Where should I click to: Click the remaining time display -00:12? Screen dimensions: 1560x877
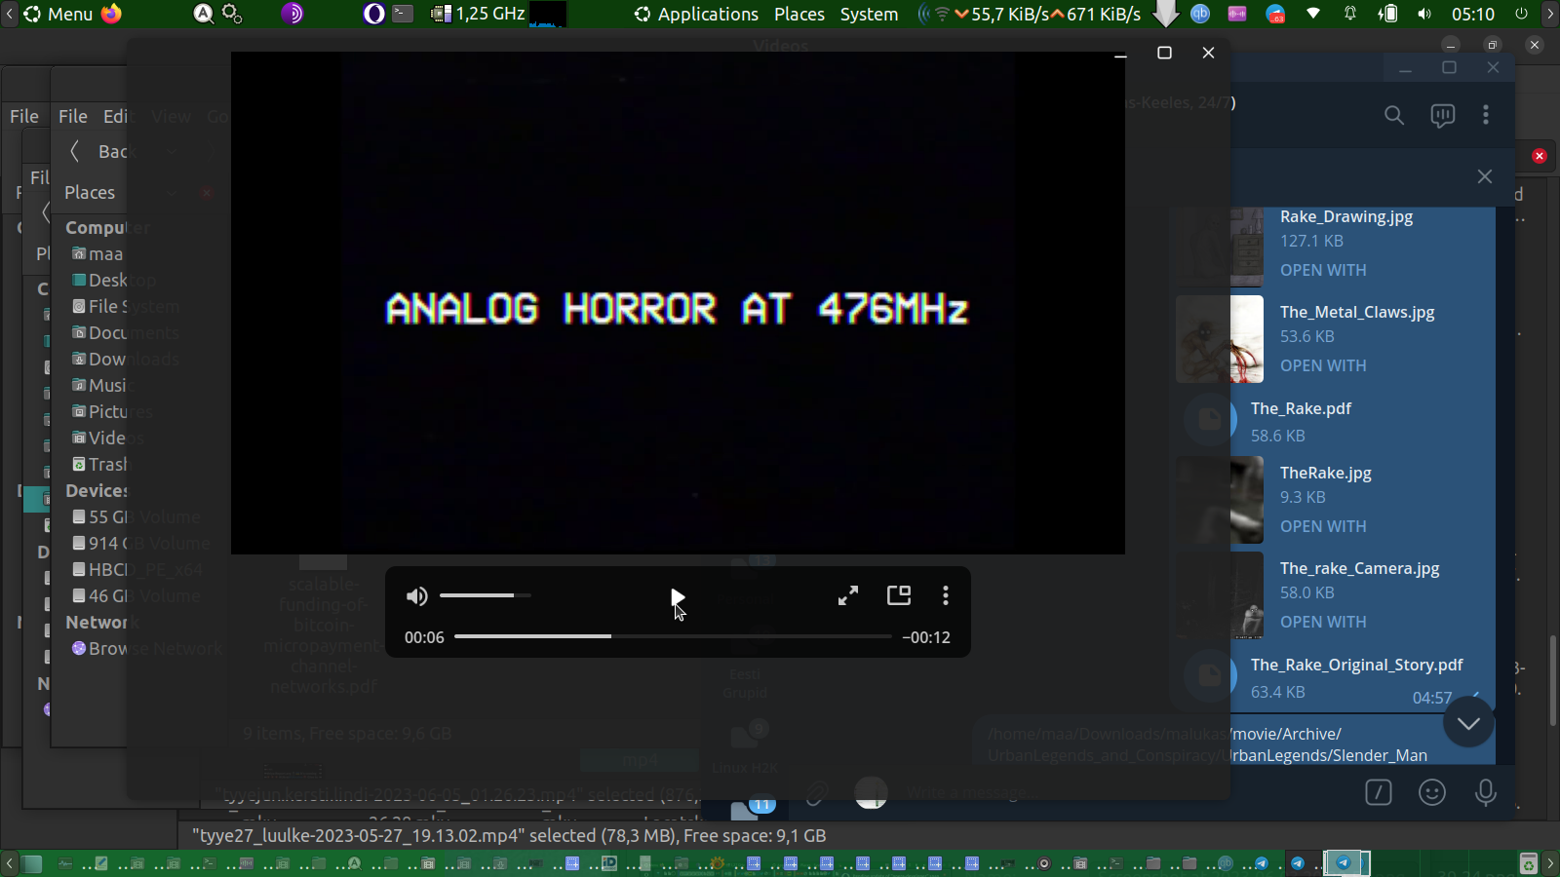coord(926,637)
